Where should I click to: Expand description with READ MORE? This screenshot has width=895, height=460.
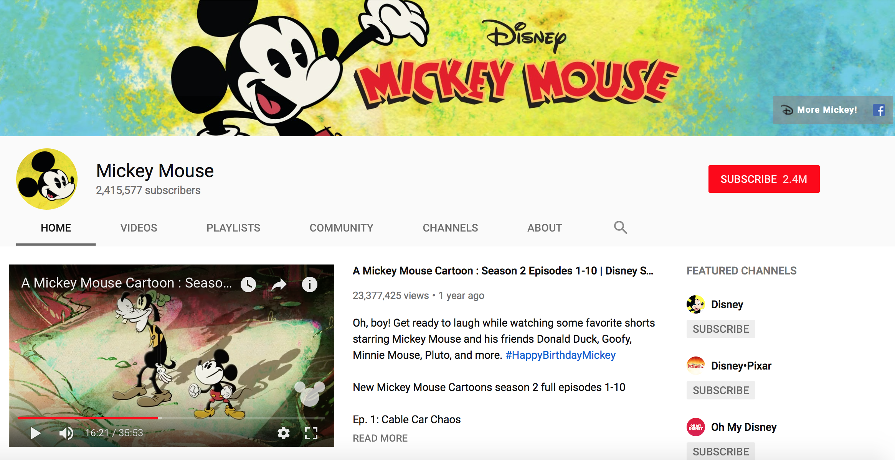tap(380, 438)
